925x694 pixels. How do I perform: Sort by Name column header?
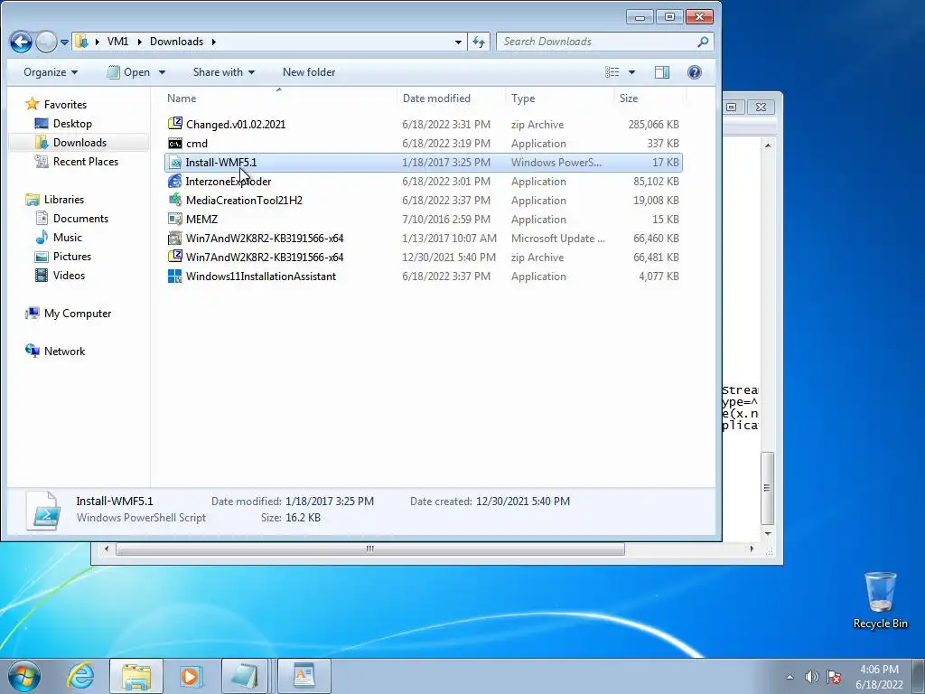click(182, 98)
